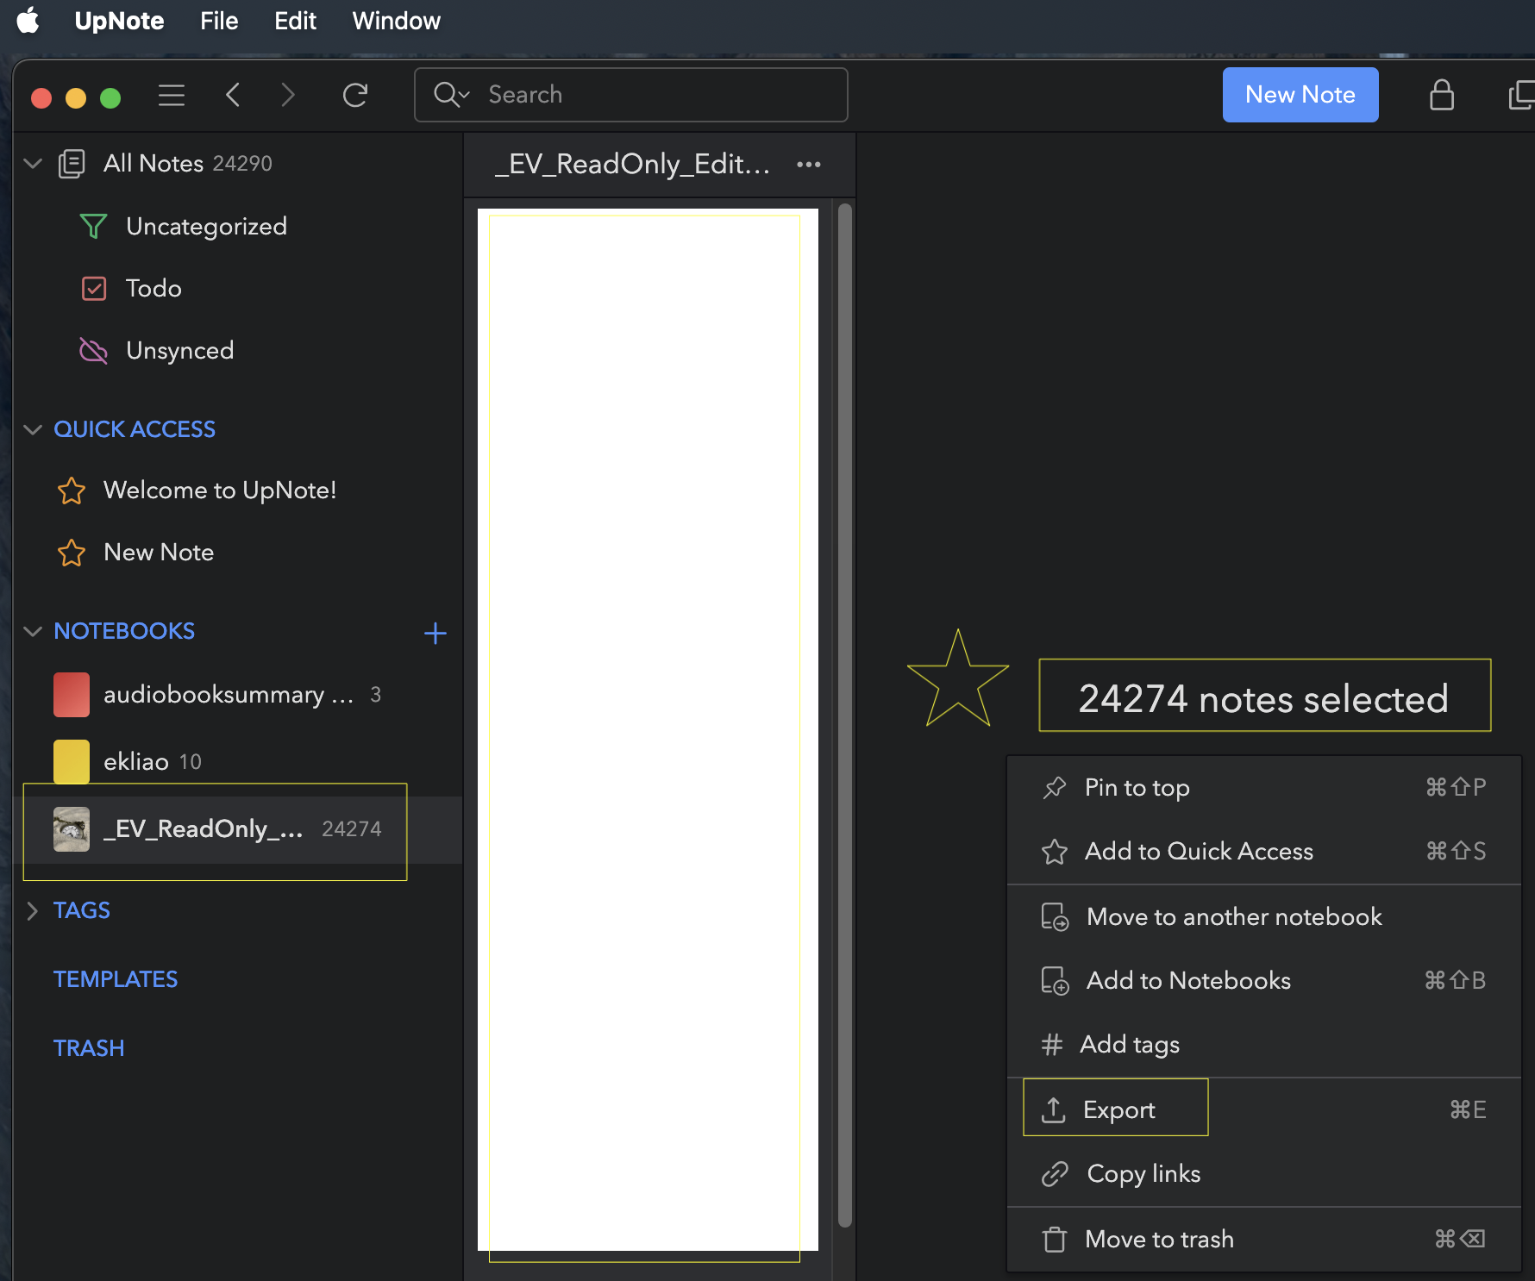Choose Add tags from context menu
1535x1281 pixels.
(1263, 1045)
